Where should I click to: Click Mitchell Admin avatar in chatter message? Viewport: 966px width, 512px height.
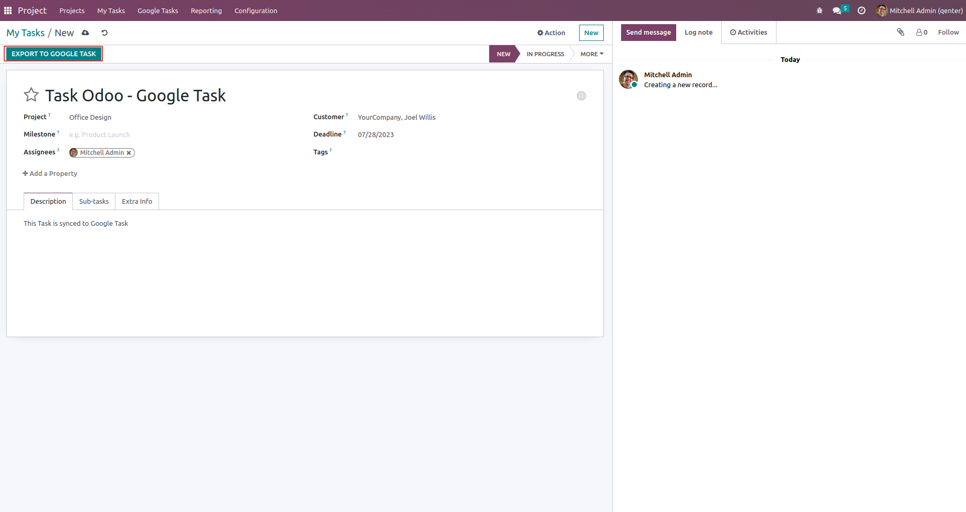click(628, 79)
